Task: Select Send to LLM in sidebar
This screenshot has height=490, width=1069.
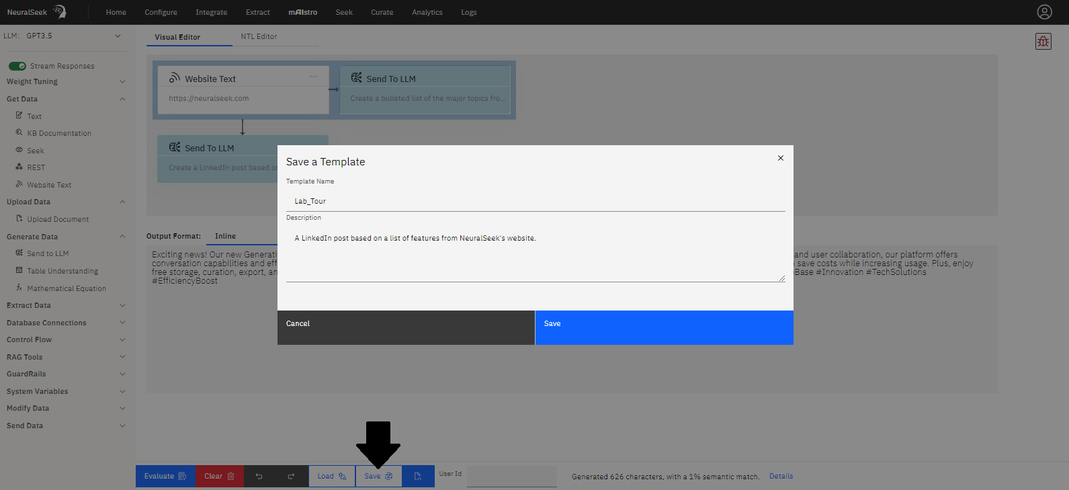Action: tap(48, 253)
